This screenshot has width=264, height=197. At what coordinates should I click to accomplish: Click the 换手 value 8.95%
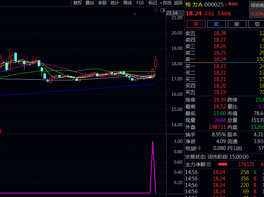219,135
